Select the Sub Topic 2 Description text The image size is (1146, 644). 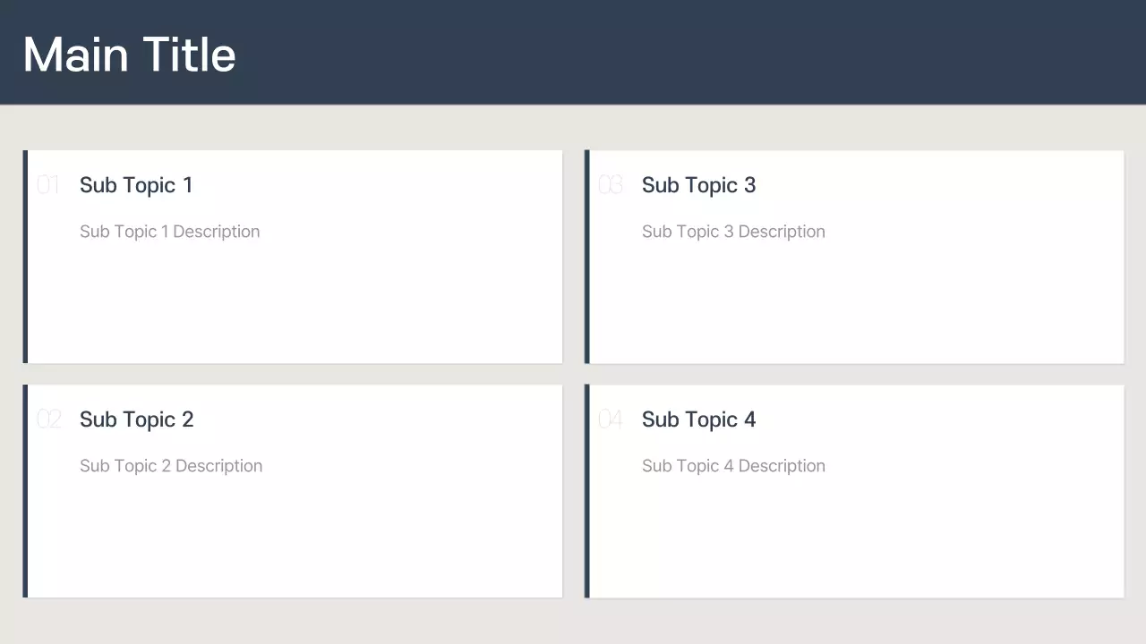coord(170,466)
